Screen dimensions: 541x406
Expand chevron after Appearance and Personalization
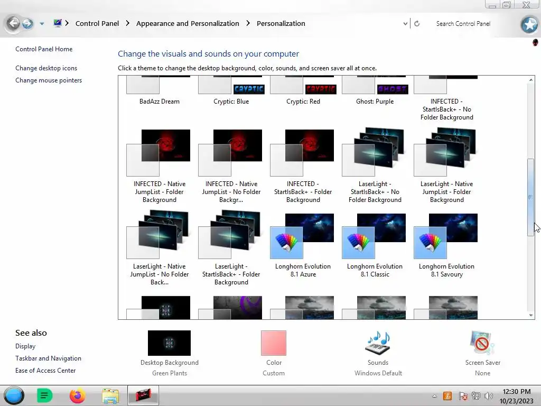[x=248, y=23]
